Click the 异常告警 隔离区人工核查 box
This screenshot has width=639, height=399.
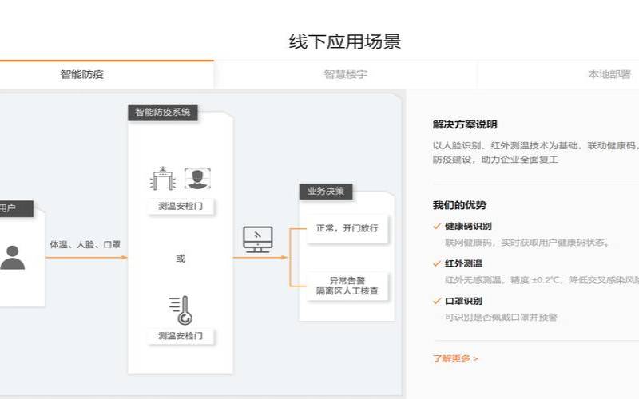pyautogui.click(x=347, y=286)
